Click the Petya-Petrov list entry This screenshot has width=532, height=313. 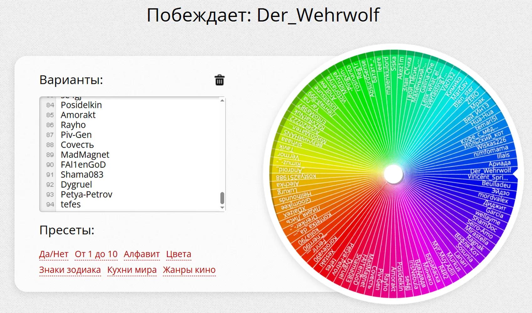86,194
